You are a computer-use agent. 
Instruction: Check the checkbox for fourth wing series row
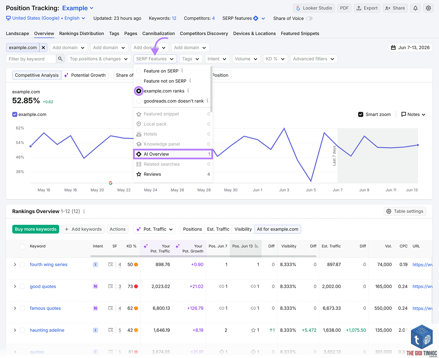[22, 264]
